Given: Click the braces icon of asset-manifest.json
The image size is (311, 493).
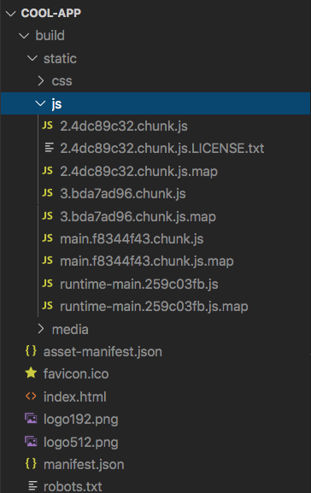Looking at the screenshot, I should [31, 351].
